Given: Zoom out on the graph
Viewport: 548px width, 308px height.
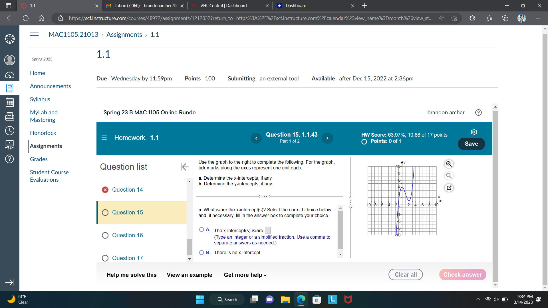Looking at the screenshot, I should pos(449,176).
